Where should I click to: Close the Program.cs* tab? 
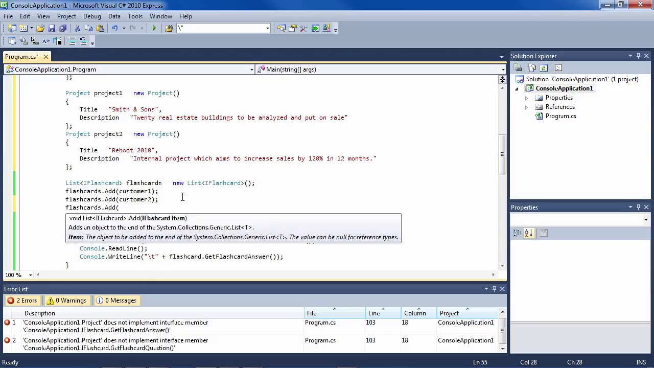[45, 57]
